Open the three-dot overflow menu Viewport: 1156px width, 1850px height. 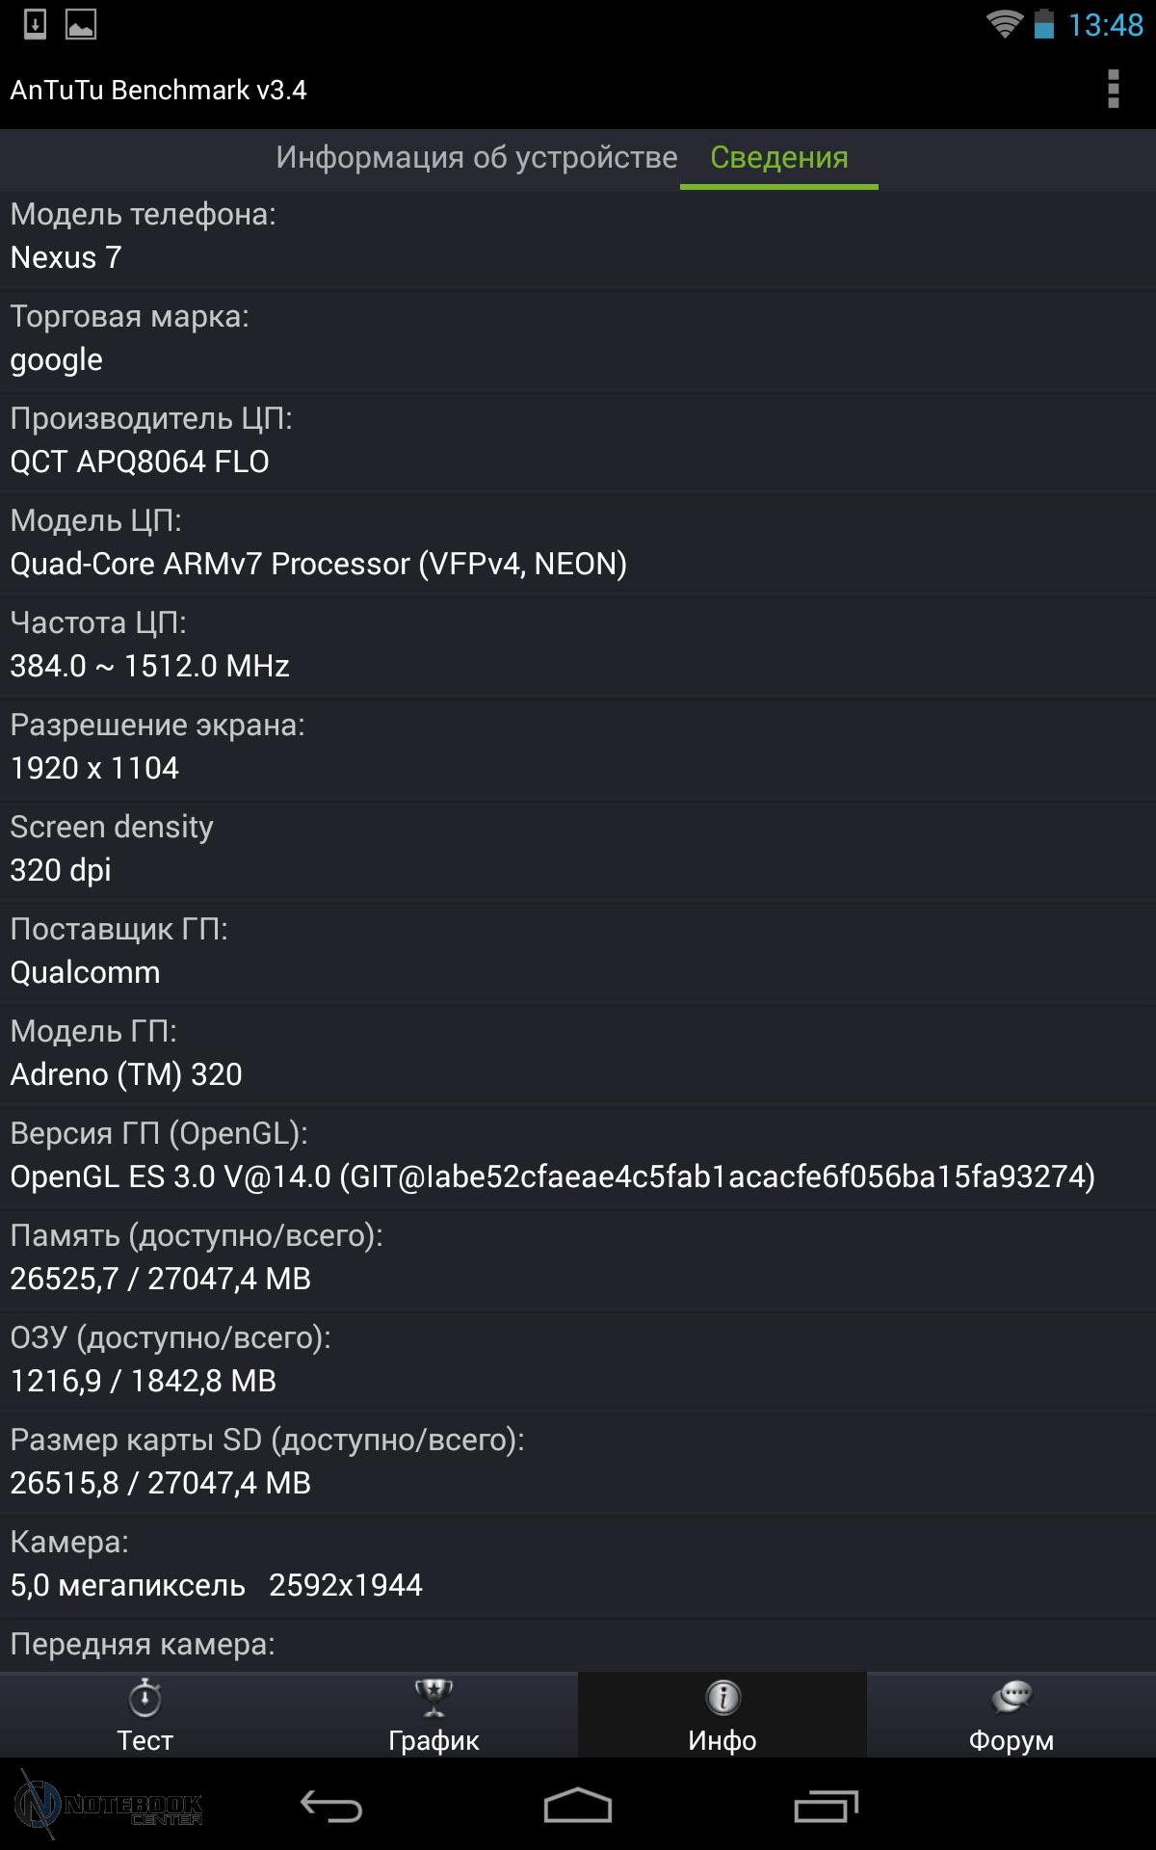1113,89
